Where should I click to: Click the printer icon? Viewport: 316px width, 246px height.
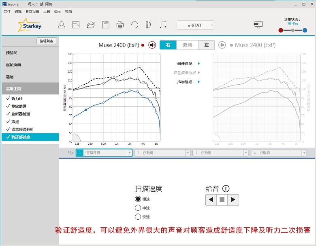120,25
